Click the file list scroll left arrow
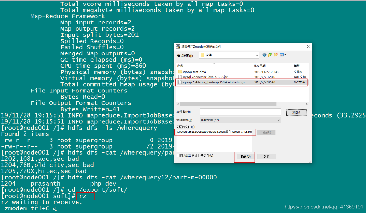The image size is (366, 213). click(178, 104)
